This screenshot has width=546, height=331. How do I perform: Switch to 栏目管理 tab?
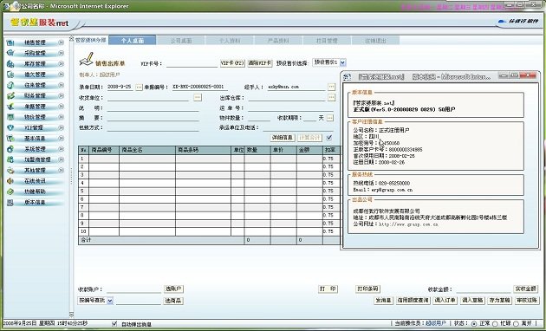click(327, 41)
